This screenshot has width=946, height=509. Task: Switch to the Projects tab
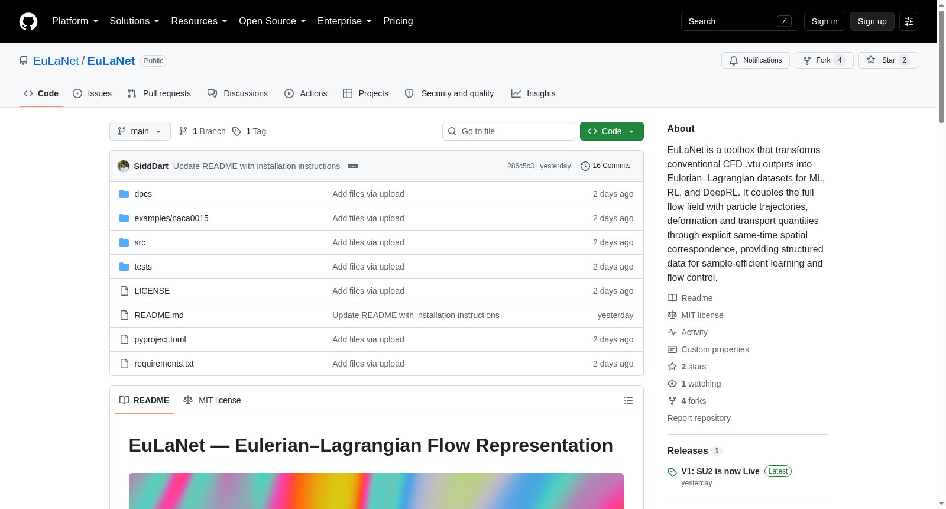366,93
